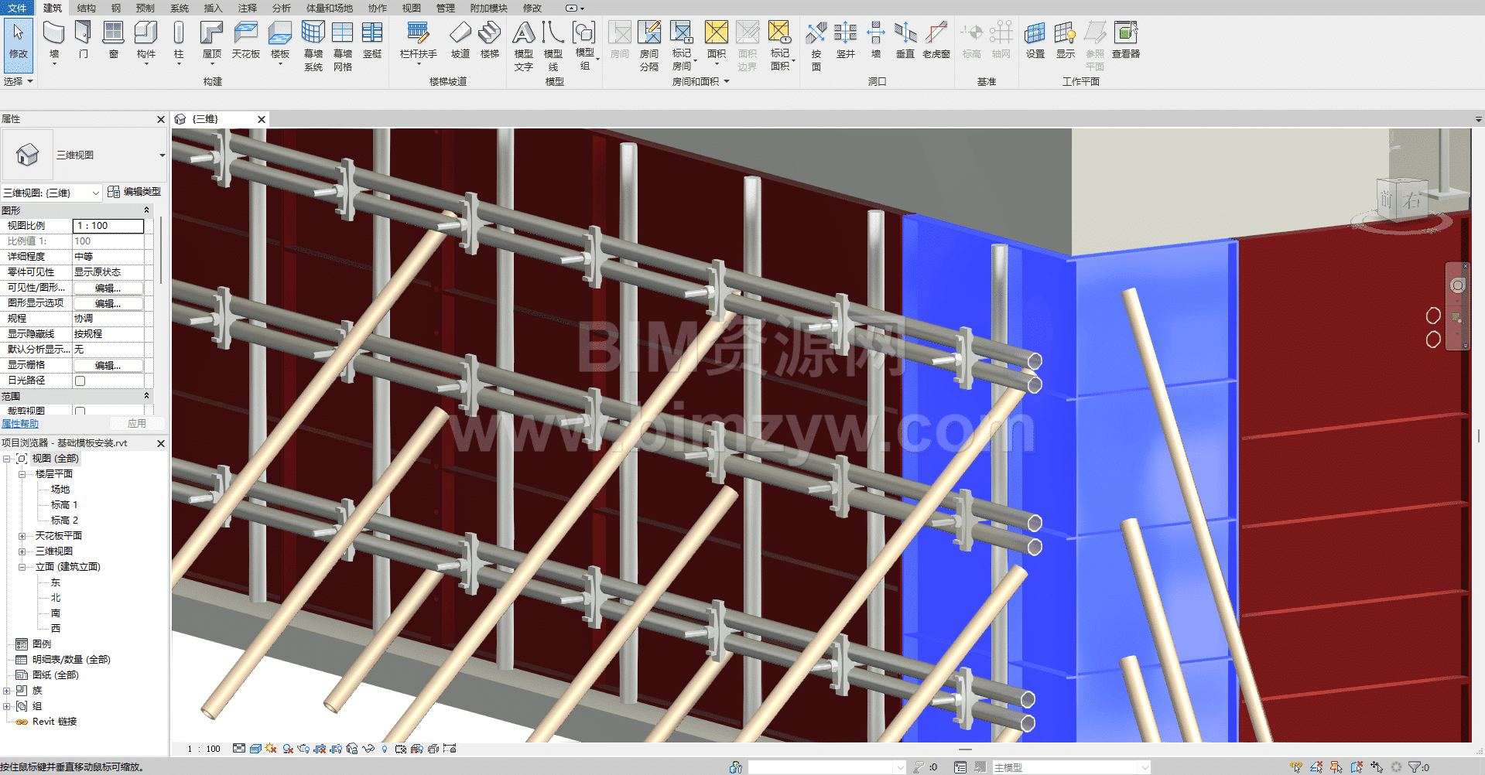Viewport: 1485px width, 775px height.
Task: Open the 竖井 (Shaft) opening tool
Action: (x=845, y=39)
